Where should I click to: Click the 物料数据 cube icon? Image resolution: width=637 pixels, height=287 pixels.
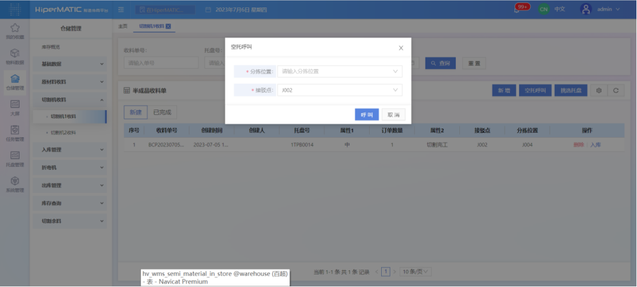(15, 53)
